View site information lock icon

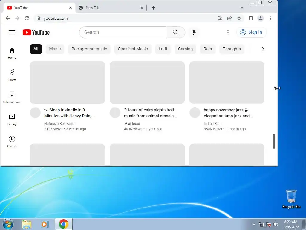pos(39,18)
